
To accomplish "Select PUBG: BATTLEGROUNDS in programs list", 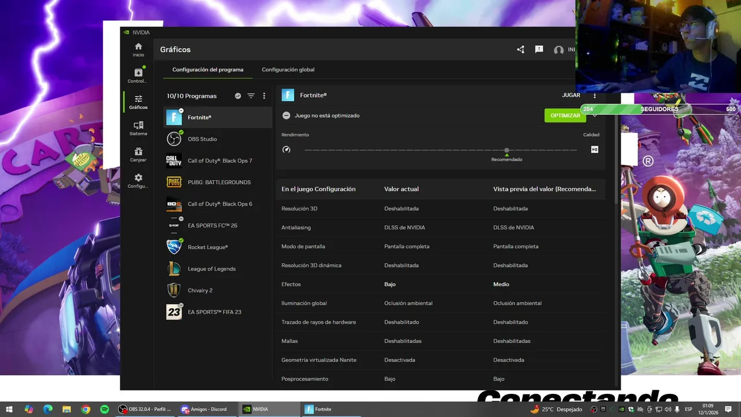I will 218,182.
